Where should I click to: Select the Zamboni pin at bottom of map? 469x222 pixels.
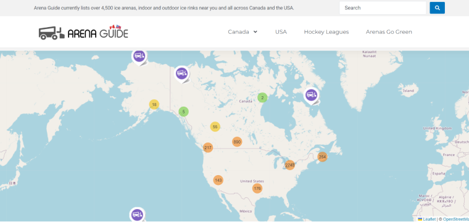137,215
